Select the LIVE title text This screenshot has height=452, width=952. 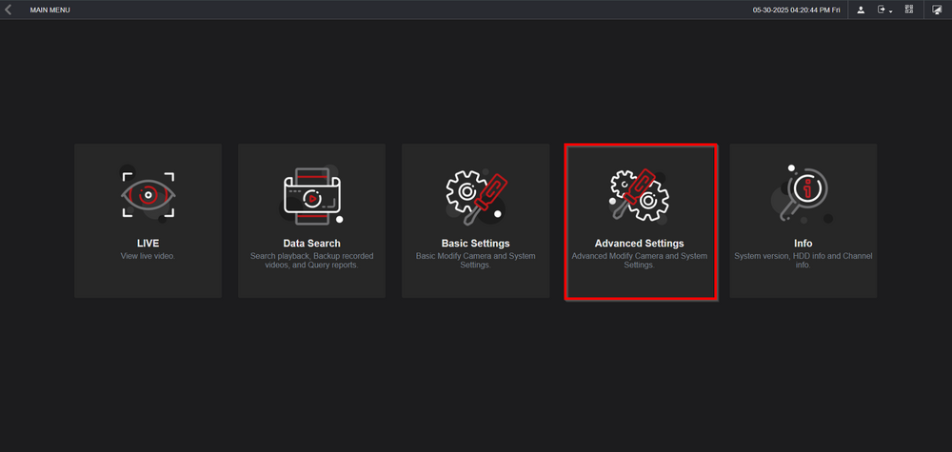click(148, 244)
